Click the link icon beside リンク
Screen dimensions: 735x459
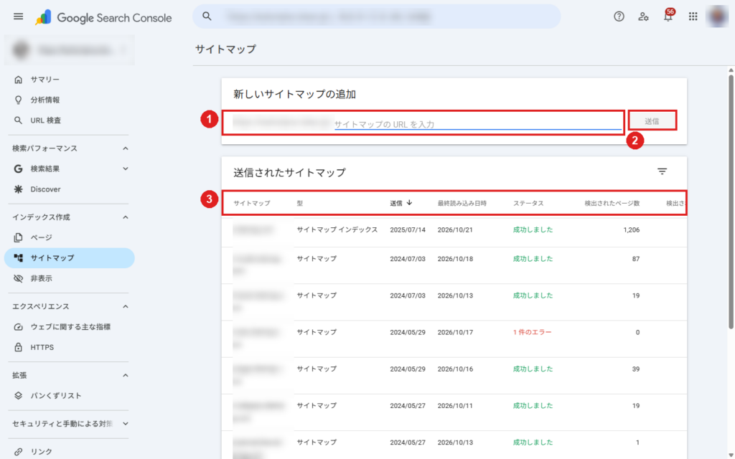pos(18,452)
